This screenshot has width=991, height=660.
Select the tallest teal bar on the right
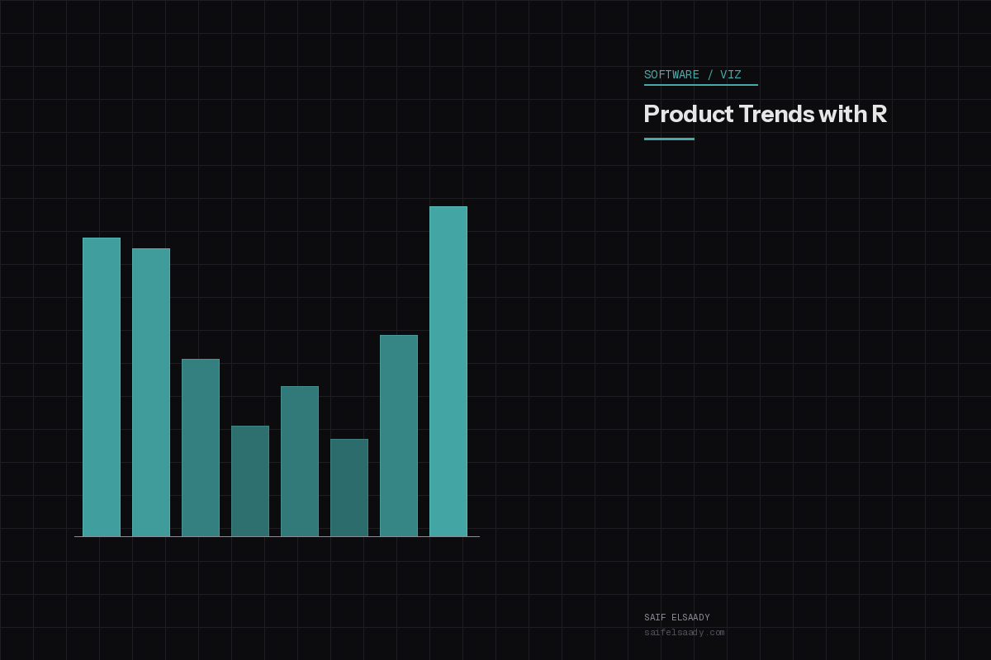click(448, 371)
